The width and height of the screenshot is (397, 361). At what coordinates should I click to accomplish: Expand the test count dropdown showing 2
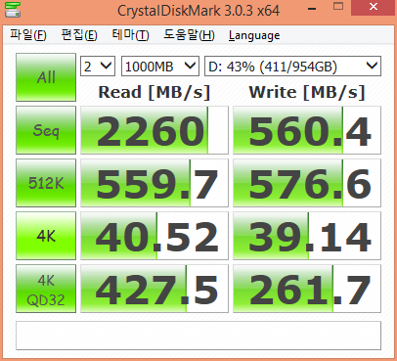coord(98,67)
